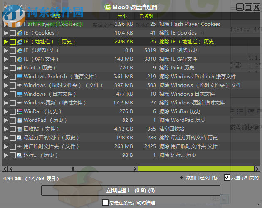This screenshot has height=208, width=262.
Task: Sort by the 已找到 column header
Action: [146, 16]
